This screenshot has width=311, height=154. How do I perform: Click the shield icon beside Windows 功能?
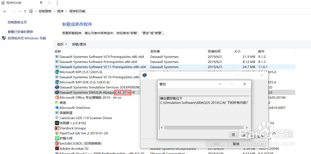click(x=4, y=38)
